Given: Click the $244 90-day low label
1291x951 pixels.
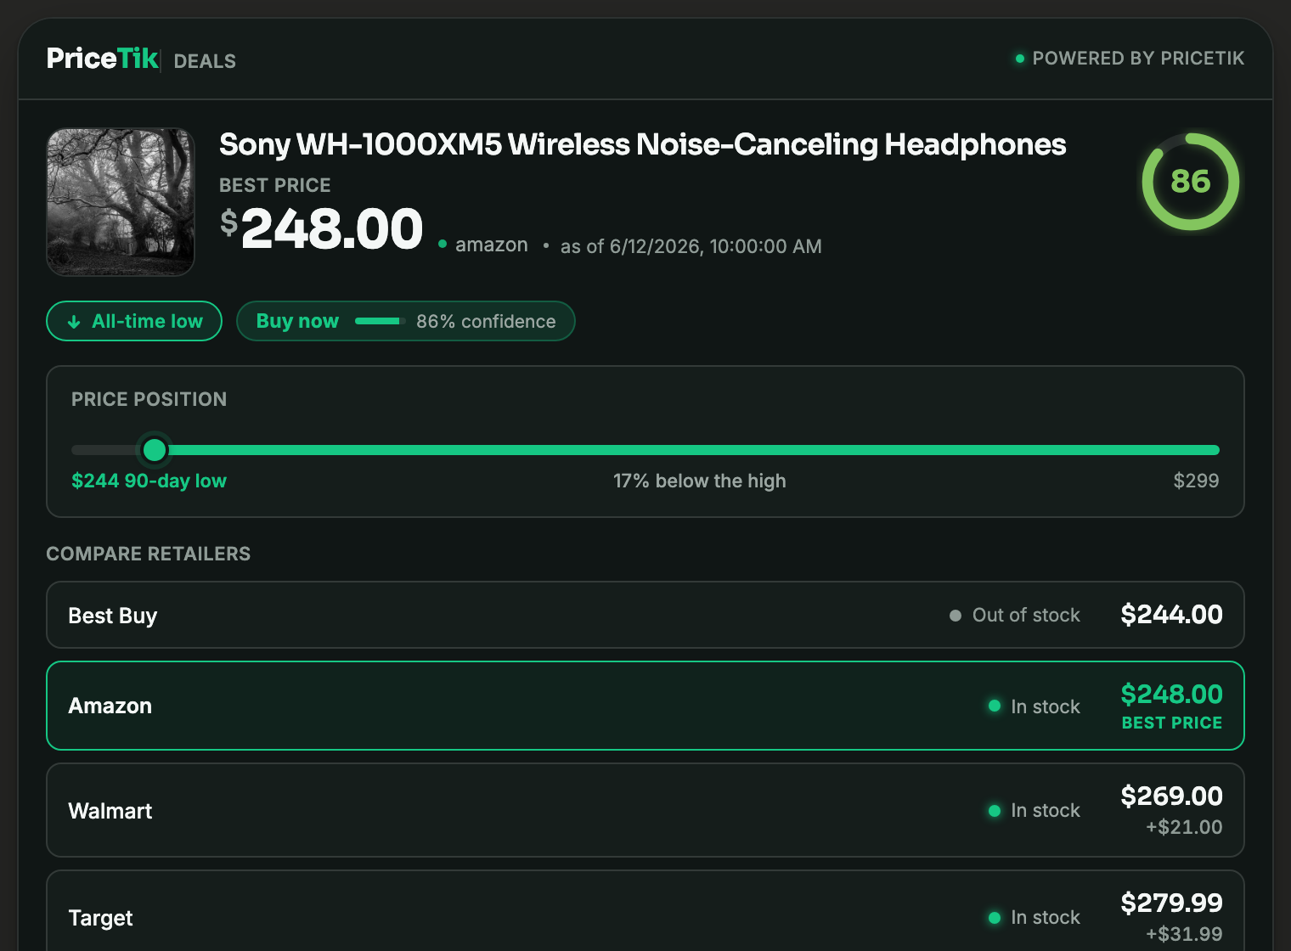Looking at the screenshot, I should coord(149,481).
